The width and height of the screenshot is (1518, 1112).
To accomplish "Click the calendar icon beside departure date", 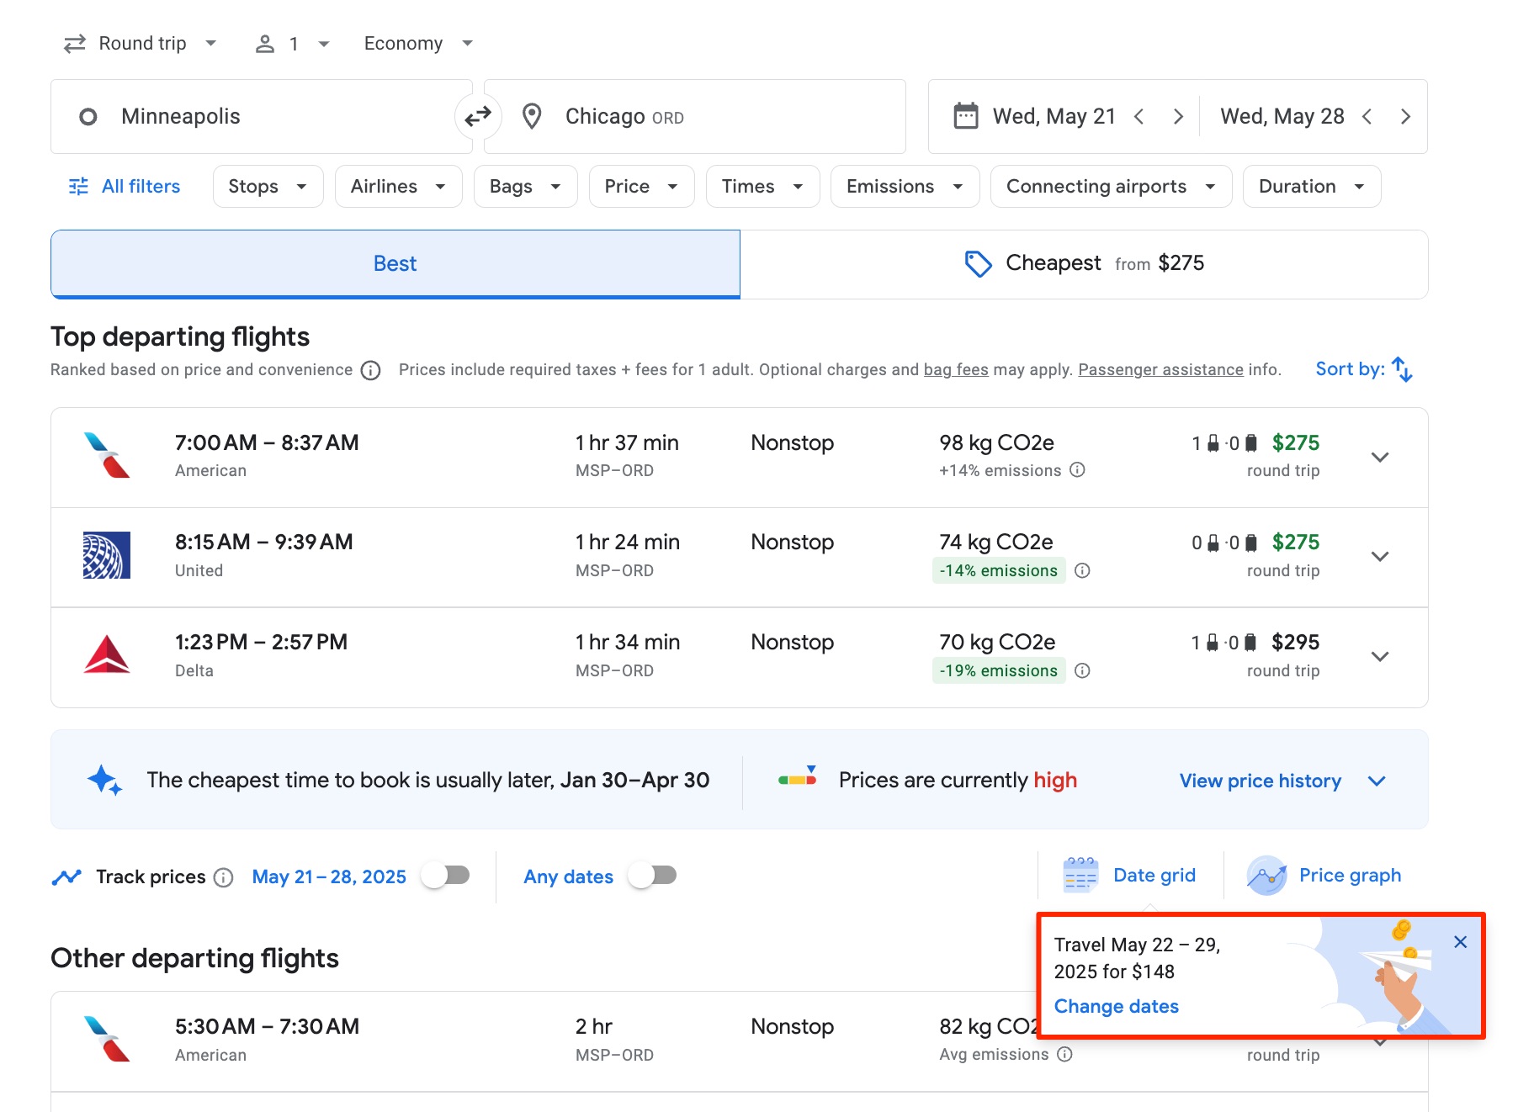I will pos(965,115).
